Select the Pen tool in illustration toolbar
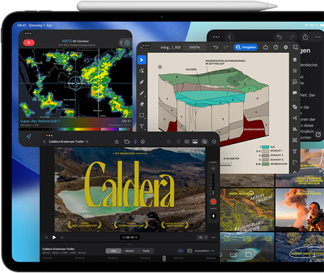 tap(142, 82)
